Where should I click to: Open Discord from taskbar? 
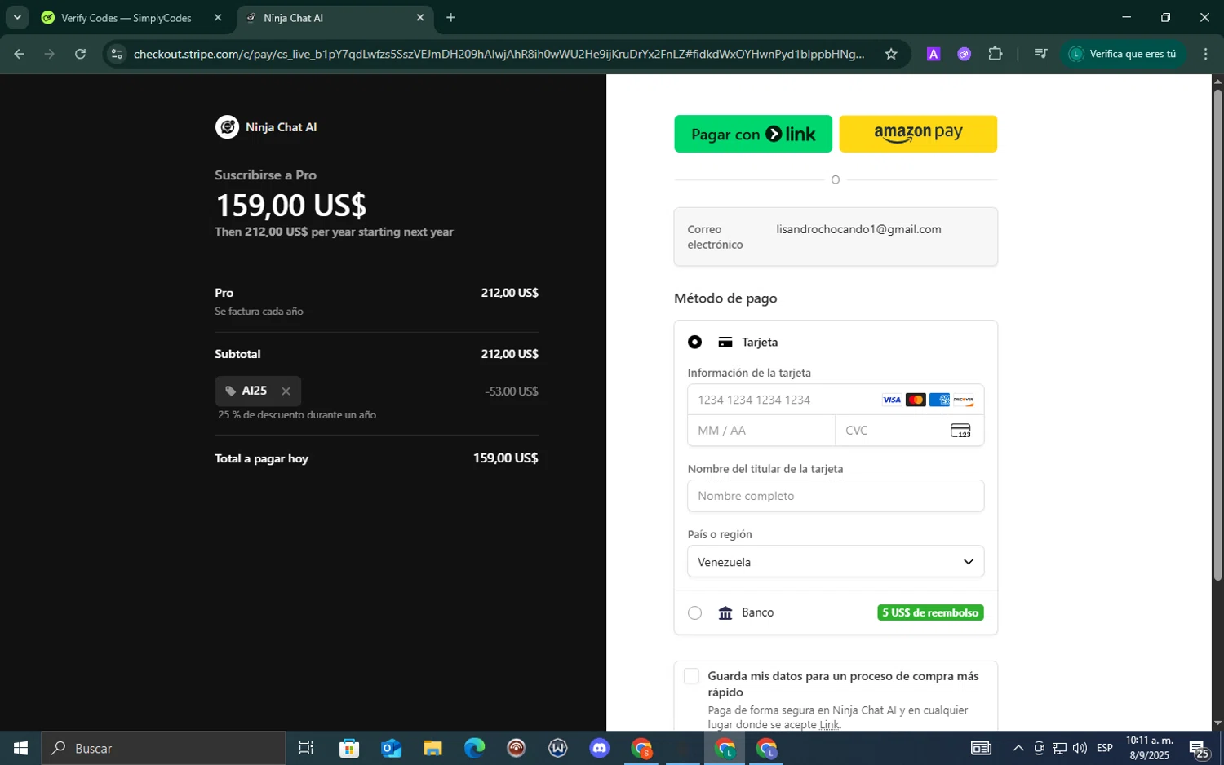pyautogui.click(x=600, y=748)
